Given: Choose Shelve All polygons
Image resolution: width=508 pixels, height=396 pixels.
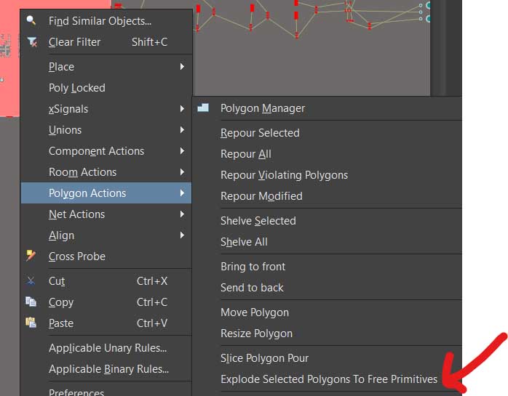Looking at the screenshot, I should click(244, 242).
